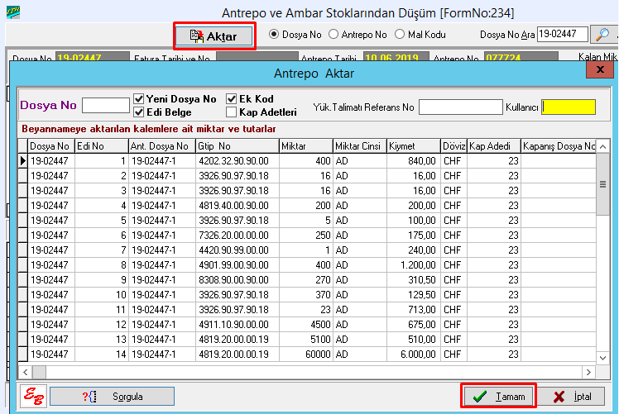The image size is (619, 414).
Task: Click Miktar cell 370
Action: click(306, 295)
